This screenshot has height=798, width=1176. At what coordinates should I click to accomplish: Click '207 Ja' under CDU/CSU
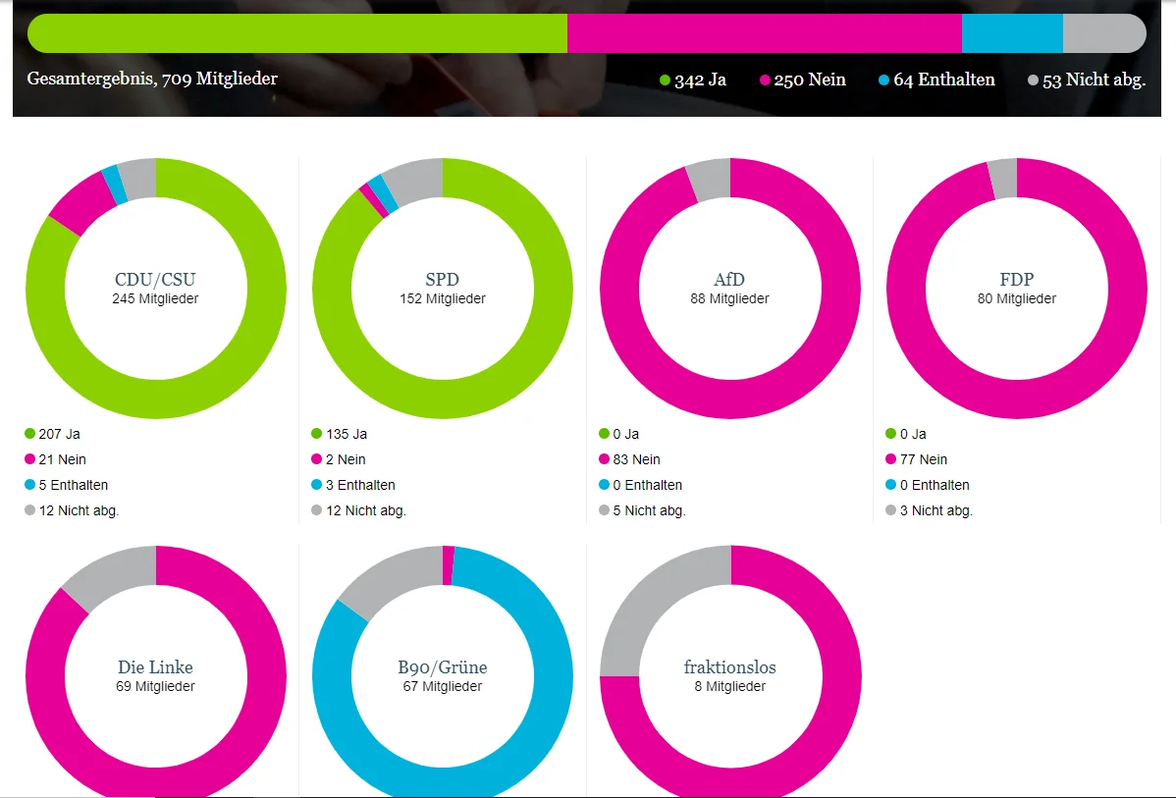[x=59, y=434]
